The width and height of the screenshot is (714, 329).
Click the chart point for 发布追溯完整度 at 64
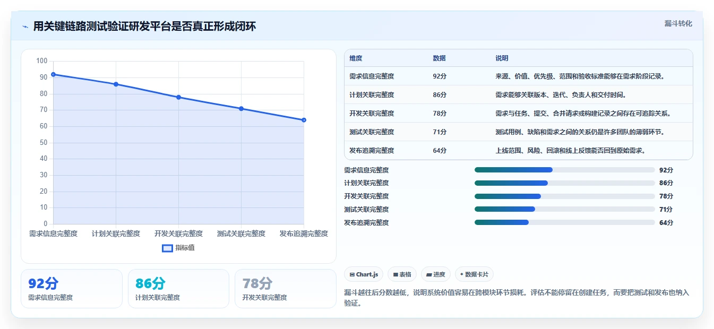(x=304, y=120)
